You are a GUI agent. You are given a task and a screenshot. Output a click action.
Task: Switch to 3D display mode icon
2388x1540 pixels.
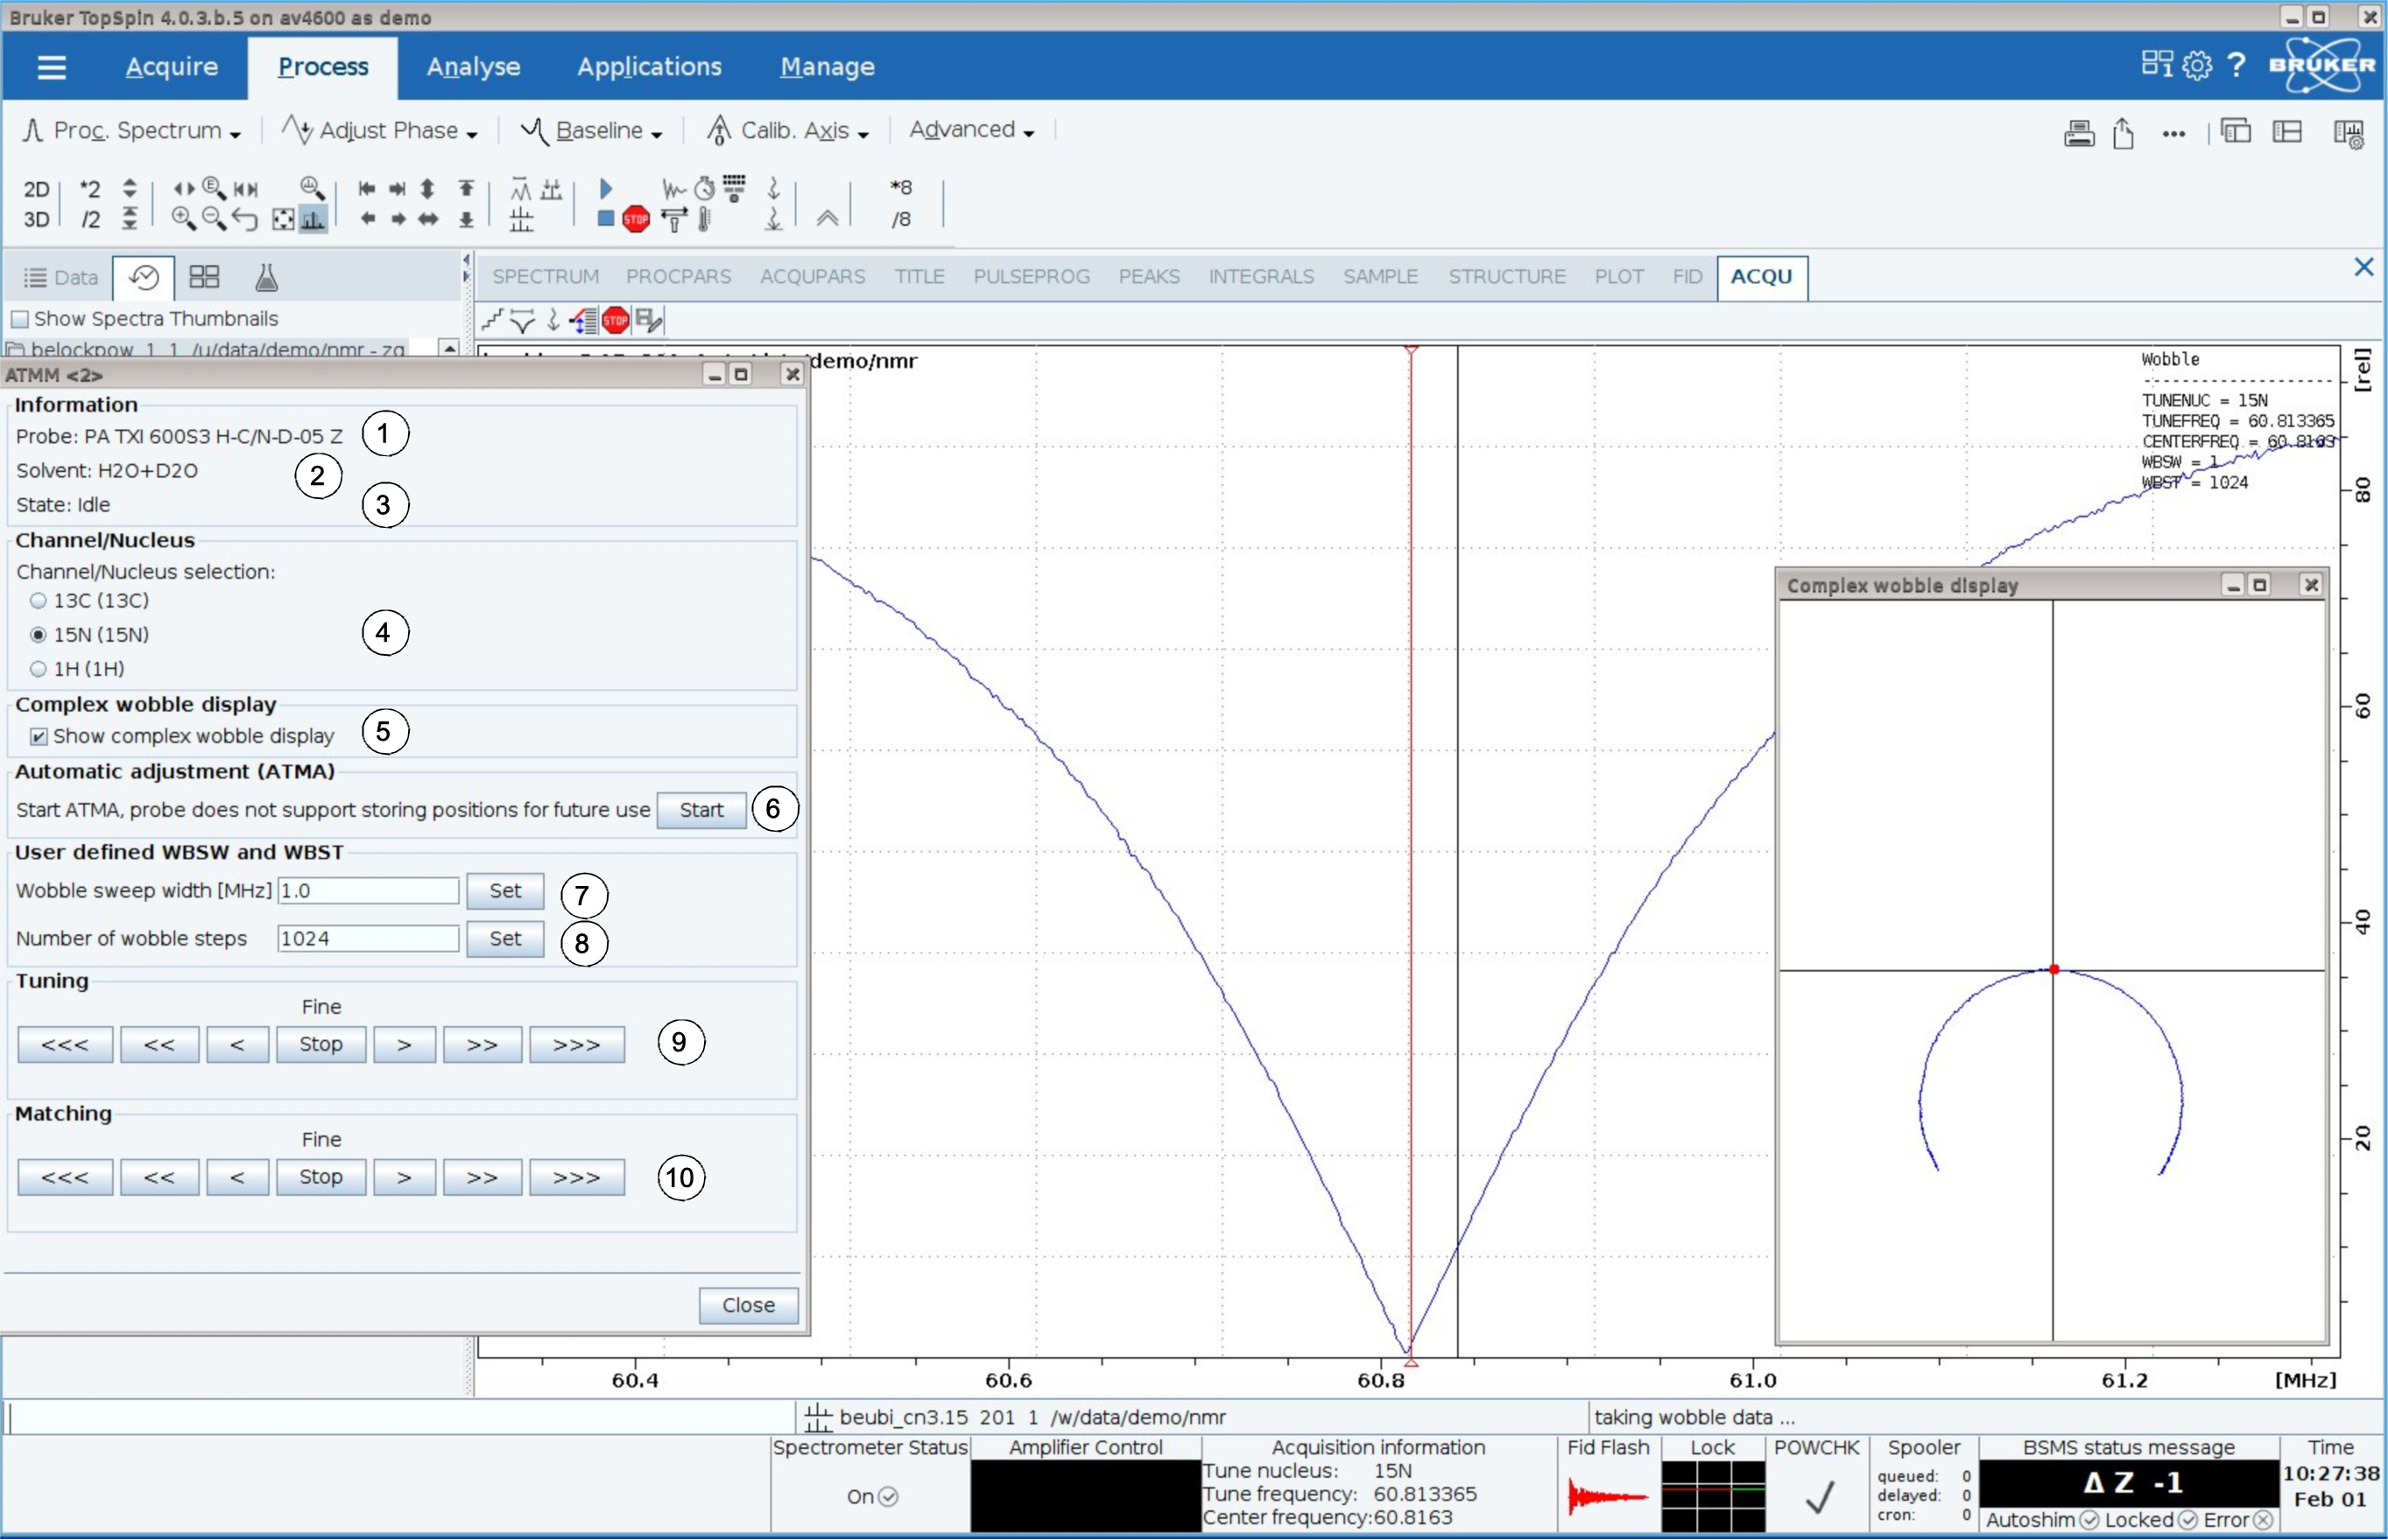point(36,219)
